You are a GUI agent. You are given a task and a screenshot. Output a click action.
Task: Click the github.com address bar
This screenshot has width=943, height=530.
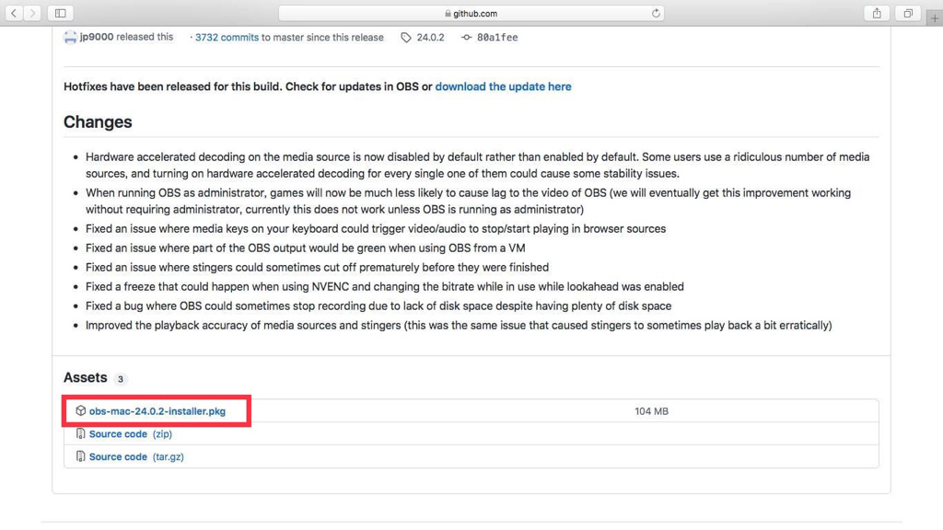[x=471, y=13]
